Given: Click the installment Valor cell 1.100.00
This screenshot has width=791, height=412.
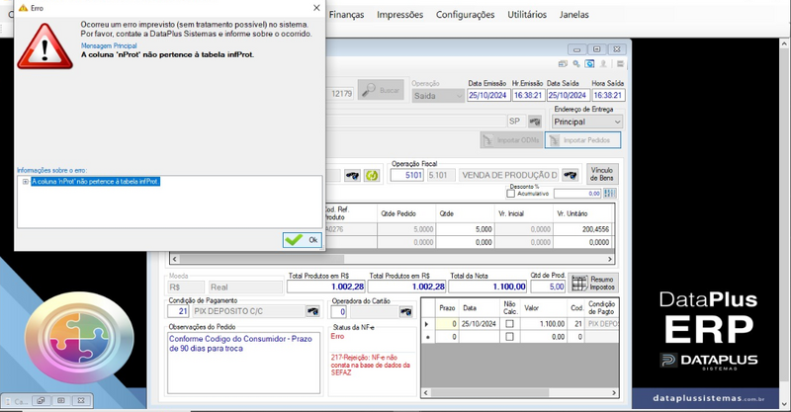Looking at the screenshot, I should click(x=545, y=324).
